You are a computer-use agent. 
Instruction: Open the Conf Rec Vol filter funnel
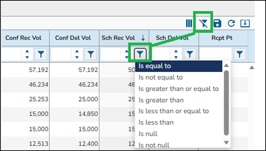tap(41, 54)
